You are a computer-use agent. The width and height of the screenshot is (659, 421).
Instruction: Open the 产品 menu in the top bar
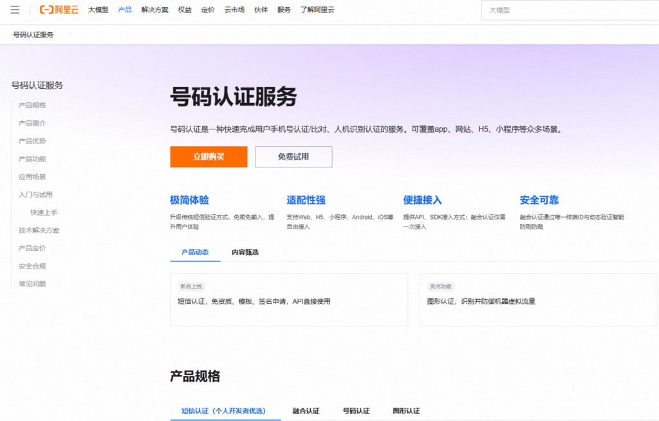click(x=124, y=10)
